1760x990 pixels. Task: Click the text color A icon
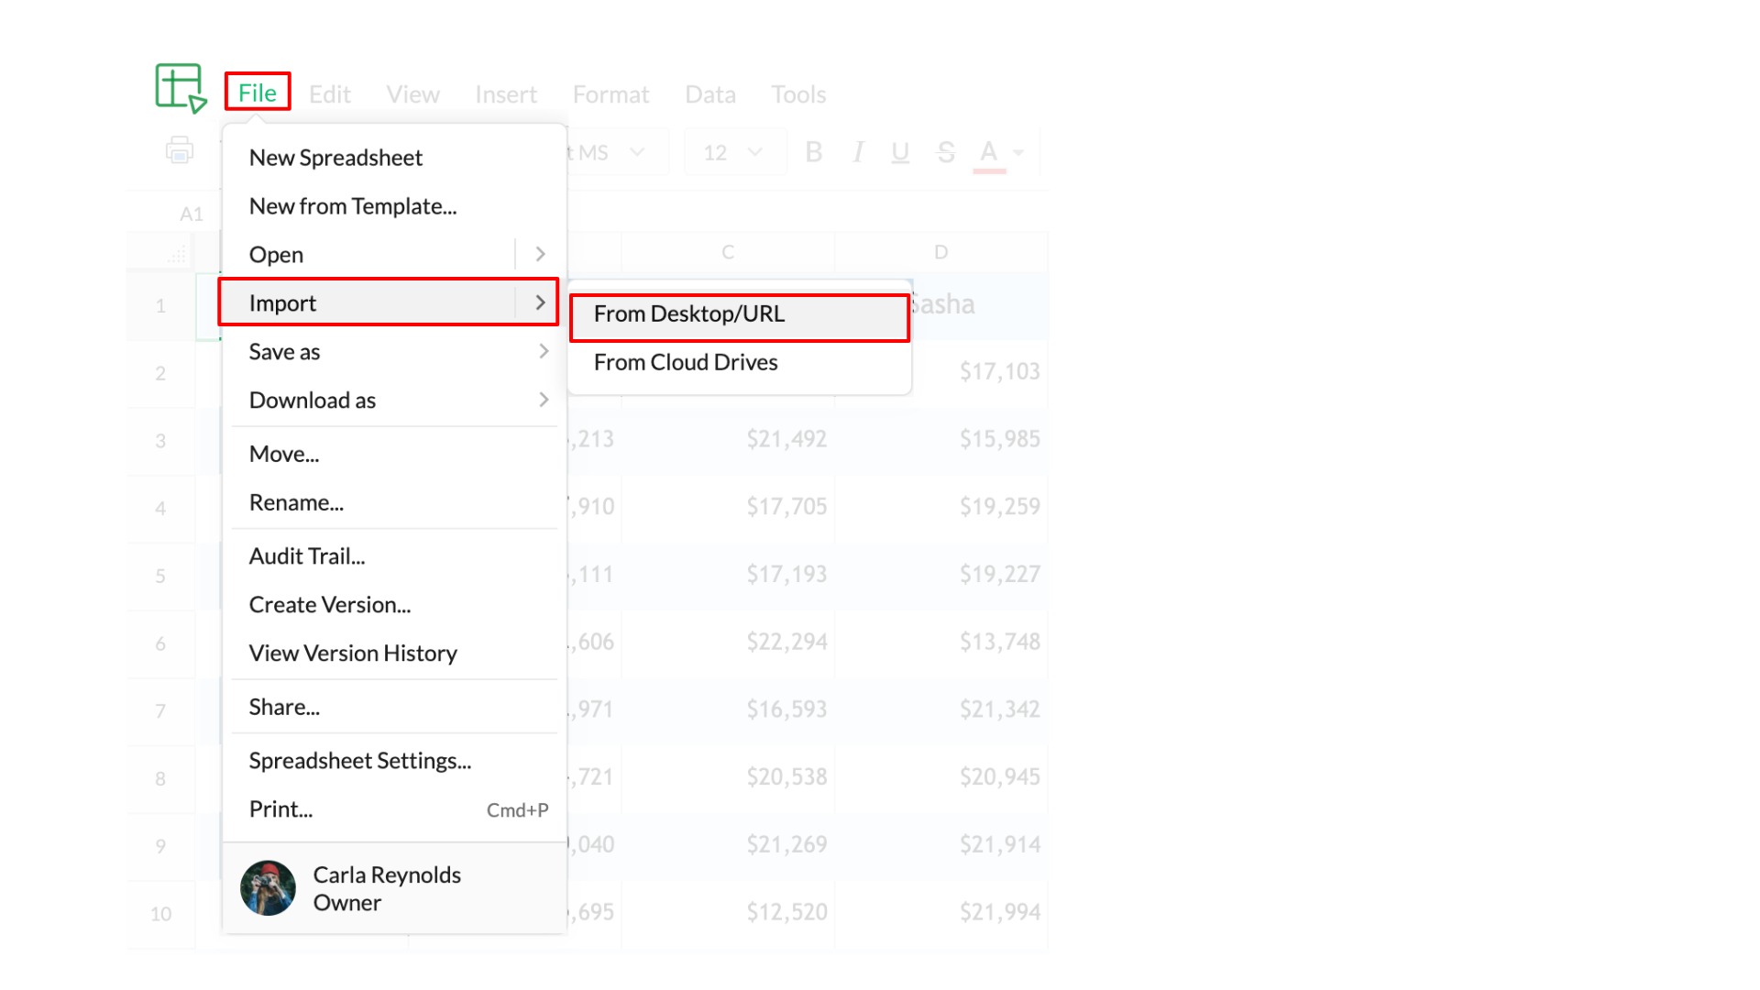pos(988,152)
